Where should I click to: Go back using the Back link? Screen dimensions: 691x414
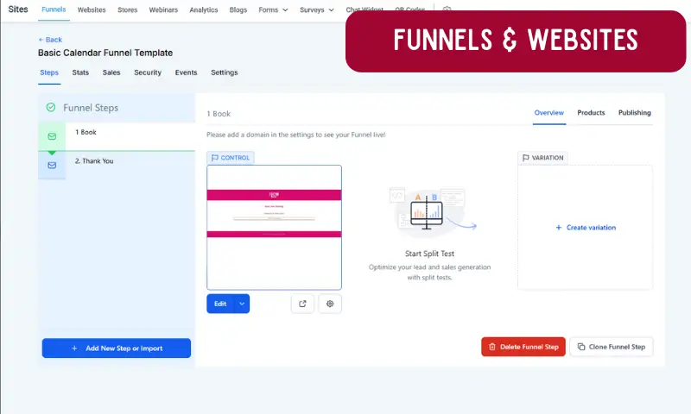(50, 40)
